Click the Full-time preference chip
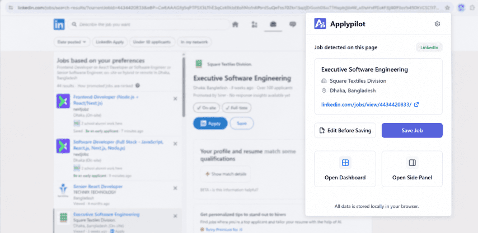The image size is (478, 233). pos(237,108)
